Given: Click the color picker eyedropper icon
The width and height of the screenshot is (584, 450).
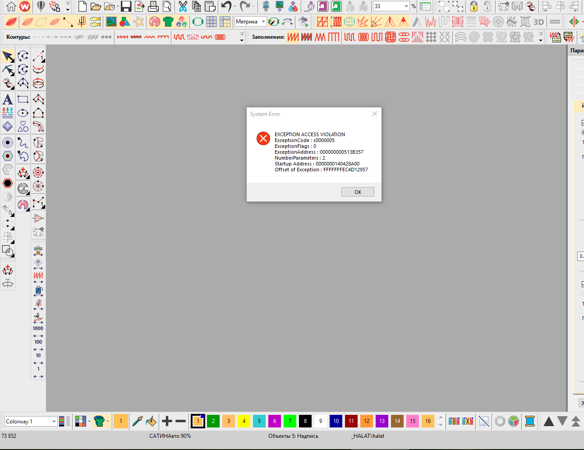Looking at the screenshot, I should pyautogui.click(x=138, y=421).
